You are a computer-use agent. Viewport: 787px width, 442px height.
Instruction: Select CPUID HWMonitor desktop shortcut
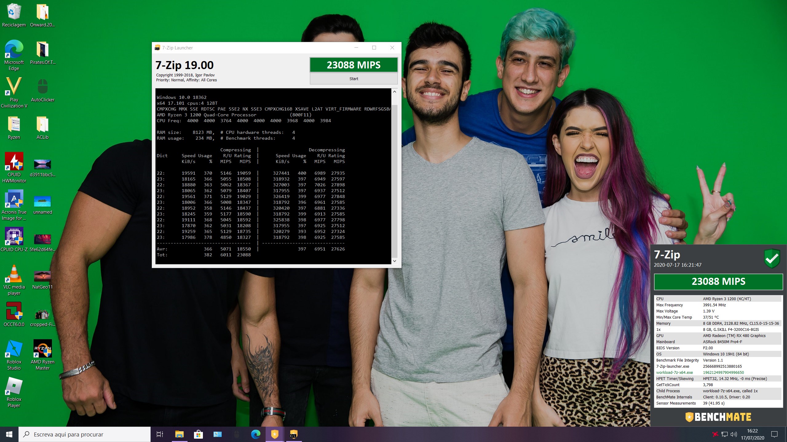[x=14, y=168]
